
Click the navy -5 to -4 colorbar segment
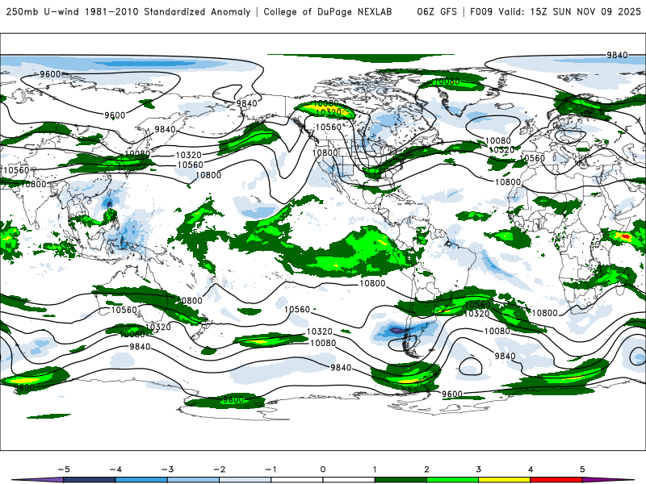(90, 480)
